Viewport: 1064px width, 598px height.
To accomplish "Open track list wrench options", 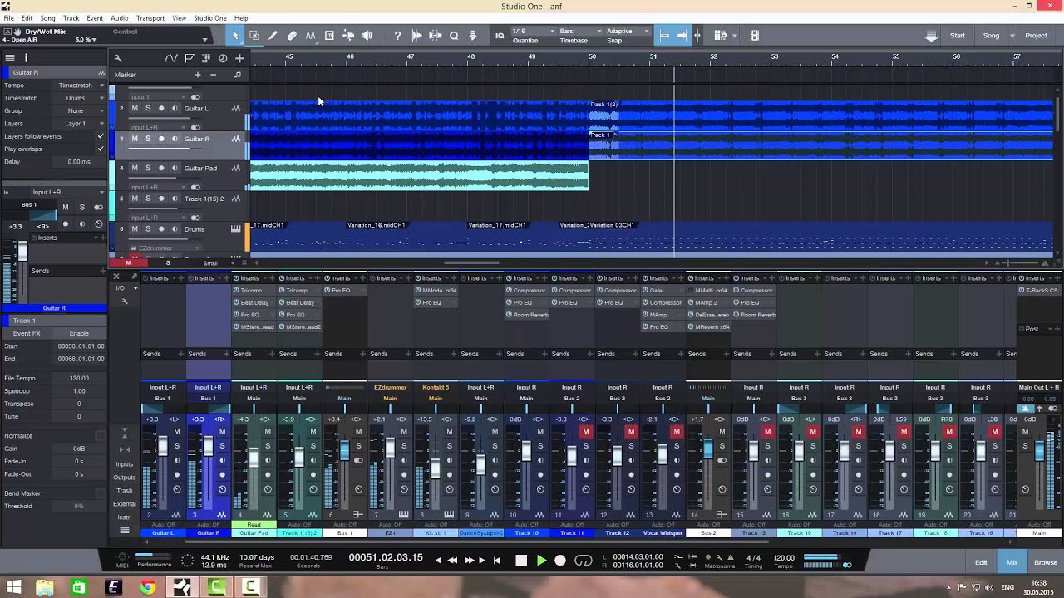I will 118,58.
